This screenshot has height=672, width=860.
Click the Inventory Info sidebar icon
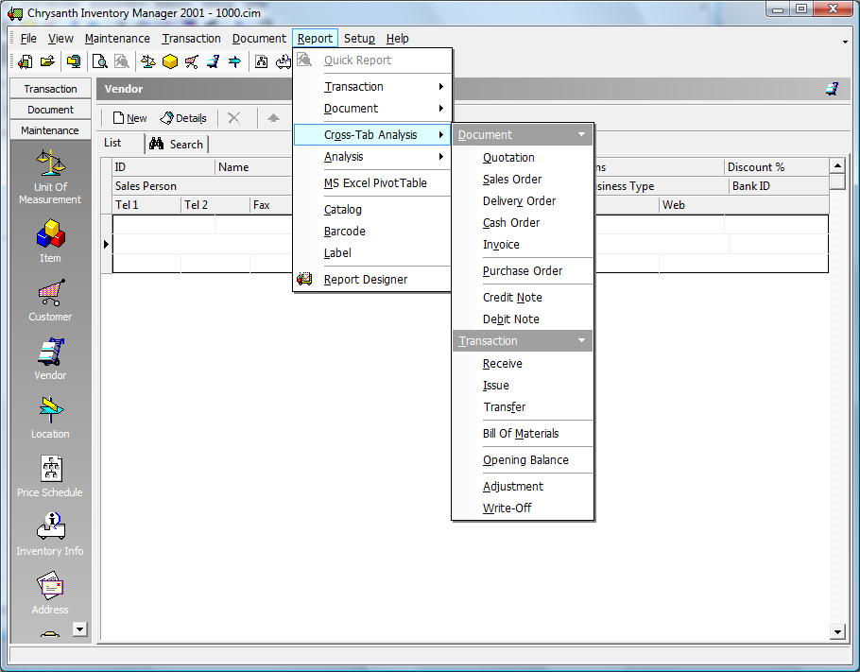pyautogui.click(x=50, y=527)
